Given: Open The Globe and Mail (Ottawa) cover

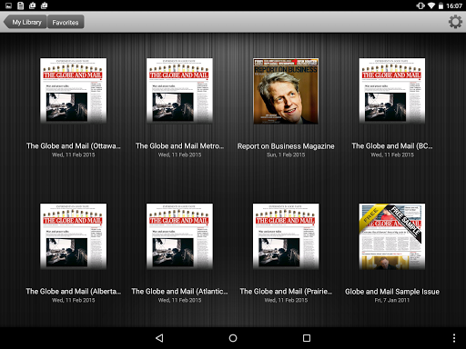Looking at the screenshot, I should pyautogui.click(x=73, y=91).
